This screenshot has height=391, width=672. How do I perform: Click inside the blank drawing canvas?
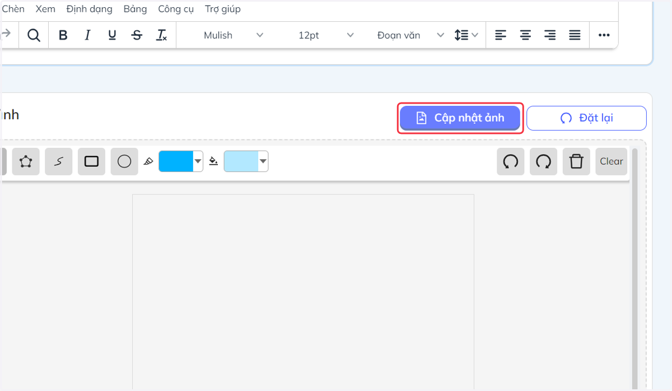pos(303,291)
